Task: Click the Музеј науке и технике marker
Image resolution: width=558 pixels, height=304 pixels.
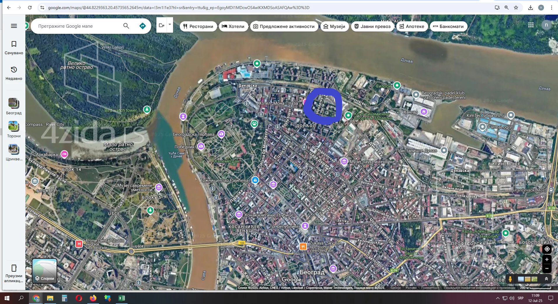Action: pyautogui.click(x=344, y=161)
